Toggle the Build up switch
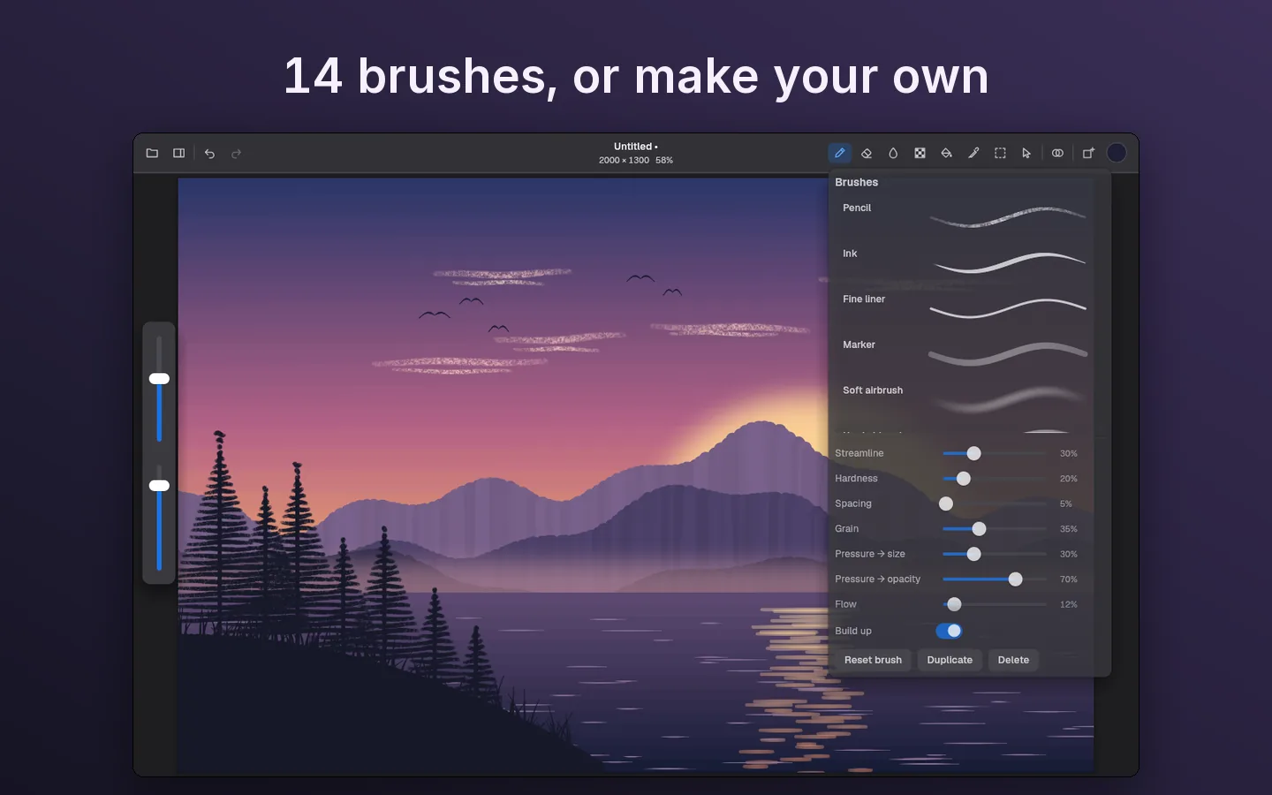 pyautogui.click(x=949, y=631)
